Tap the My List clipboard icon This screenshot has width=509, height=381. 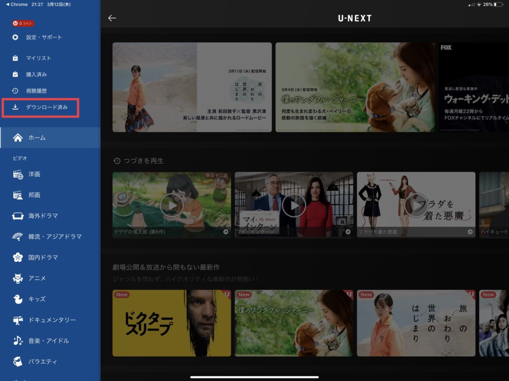coord(15,58)
